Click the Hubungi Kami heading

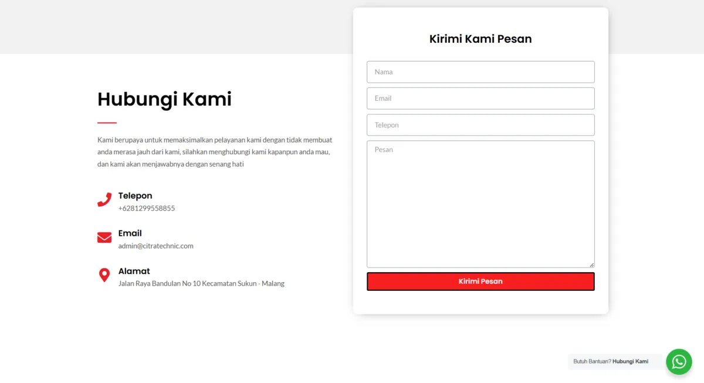tap(164, 99)
